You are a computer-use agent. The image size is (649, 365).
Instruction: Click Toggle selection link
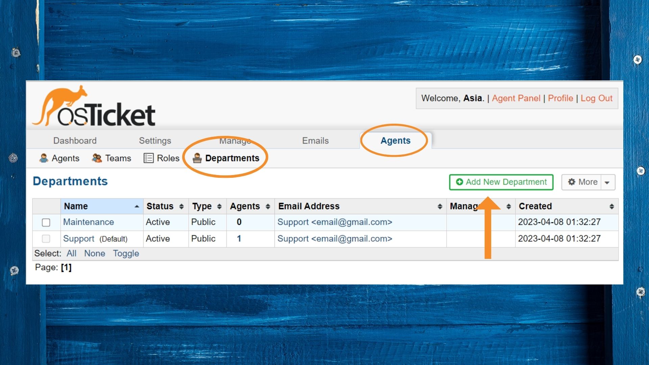click(x=126, y=253)
